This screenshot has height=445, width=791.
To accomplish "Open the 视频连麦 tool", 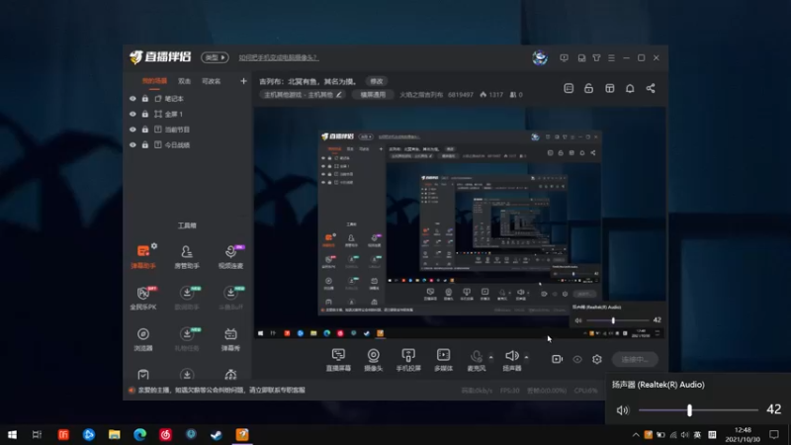I will point(230,256).
